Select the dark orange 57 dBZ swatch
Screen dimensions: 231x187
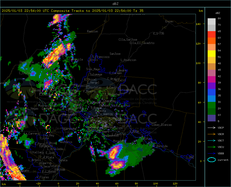pos(211,41)
